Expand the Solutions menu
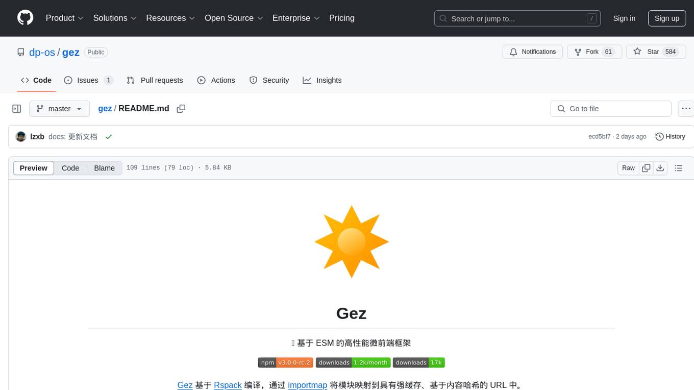This screenshot has height=390, width=694. coord(115,18)
